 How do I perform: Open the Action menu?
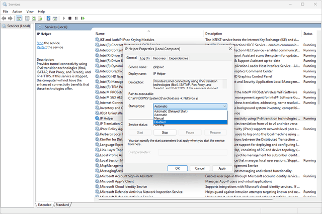pos(17,11)
